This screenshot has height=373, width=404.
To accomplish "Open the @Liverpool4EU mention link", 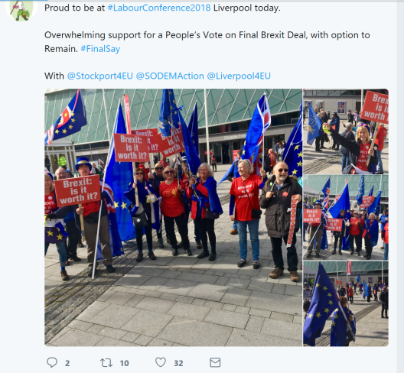I will point(239,76).
